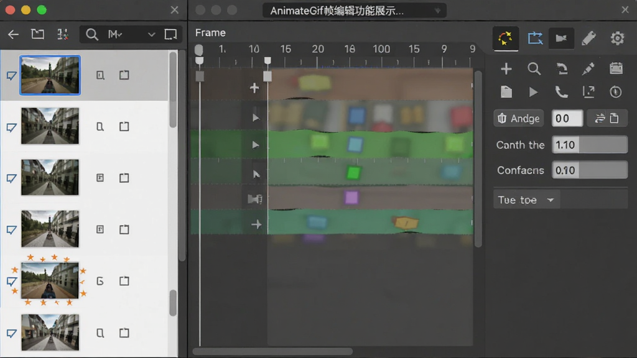Click the plus icon on last green track

256,224
